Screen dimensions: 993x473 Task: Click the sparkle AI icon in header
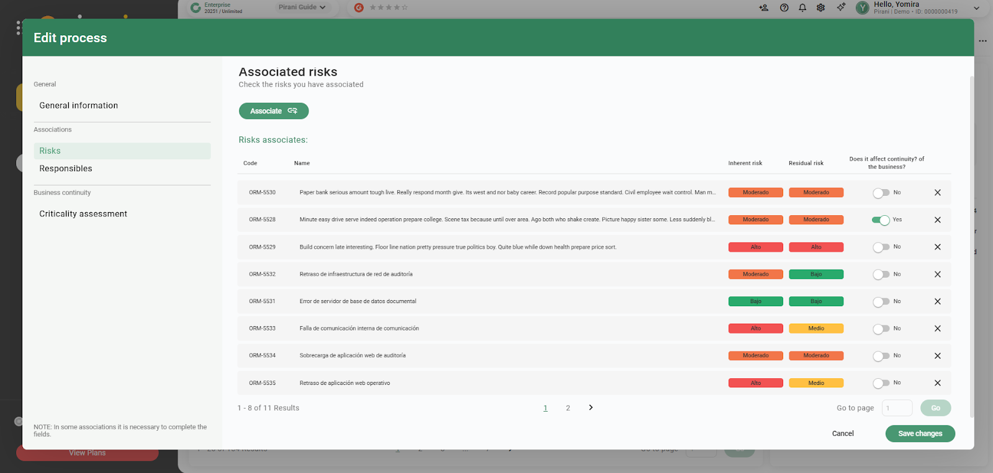point(841,7)
